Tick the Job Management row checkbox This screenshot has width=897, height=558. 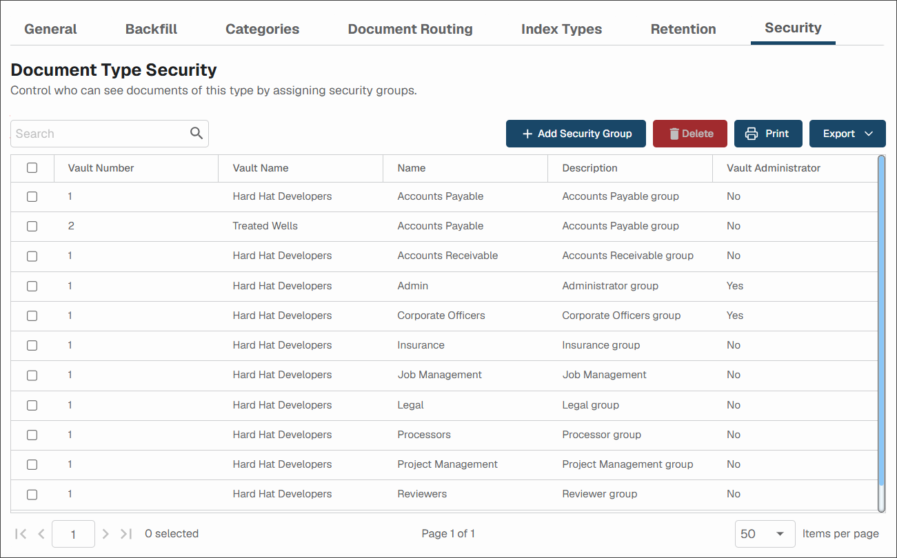coord(32,375)
